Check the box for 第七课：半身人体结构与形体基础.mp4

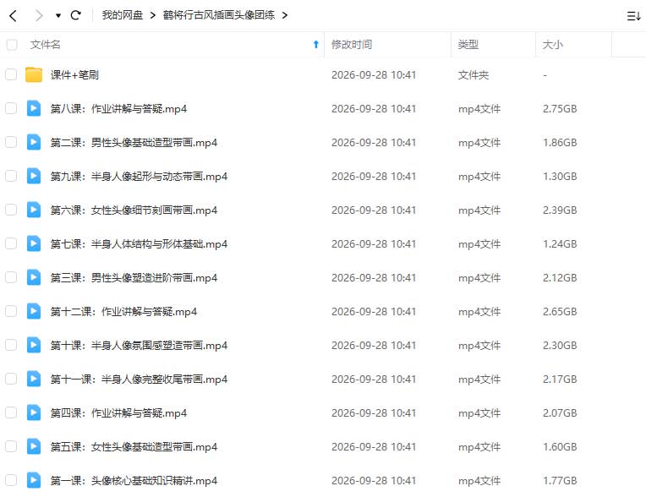pyautogui.click(x=11, y=243)
